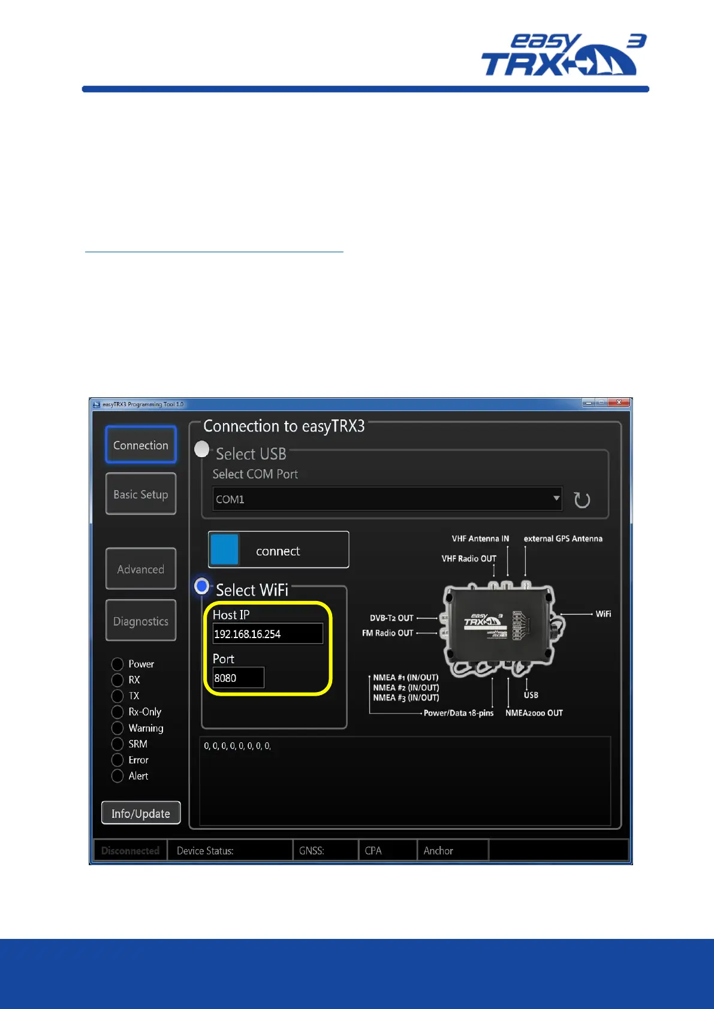Click the SRM status indicator
The image size is (714, 1009).
click(118, 744)
